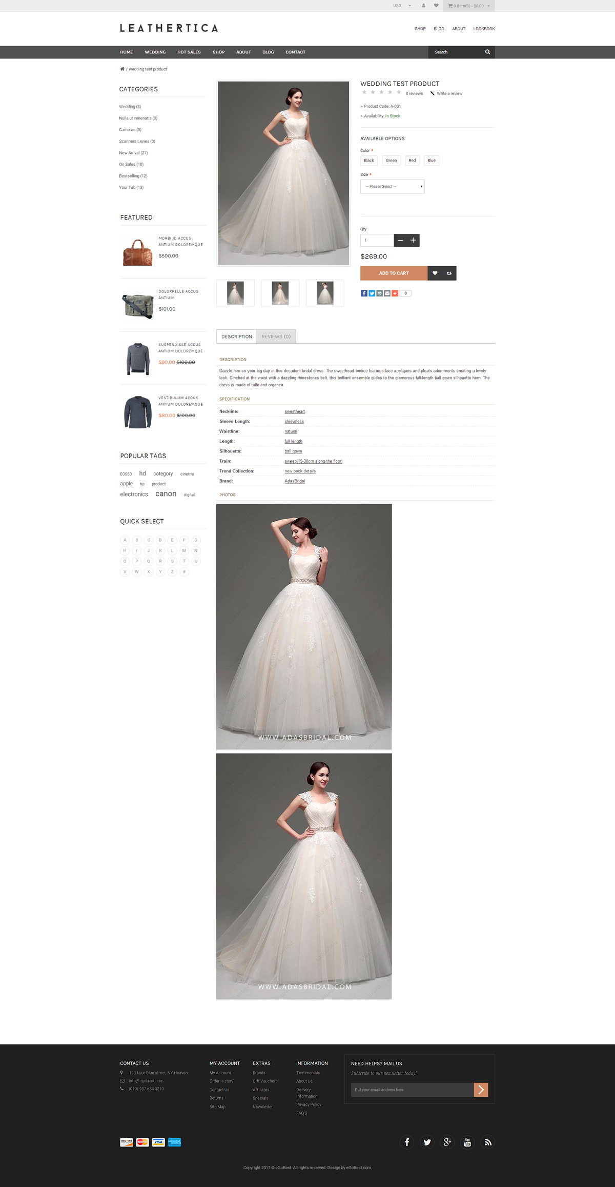The width and height of the screenshot is (615, 1187).
Task: Click the compare product icon
Action: click(449, 273)
